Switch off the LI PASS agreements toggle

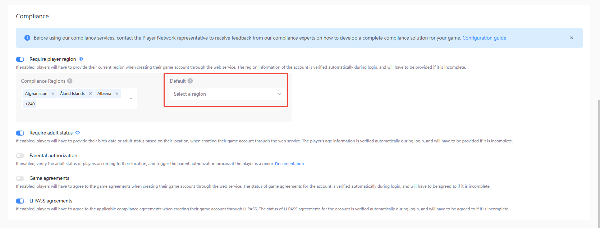20,201
